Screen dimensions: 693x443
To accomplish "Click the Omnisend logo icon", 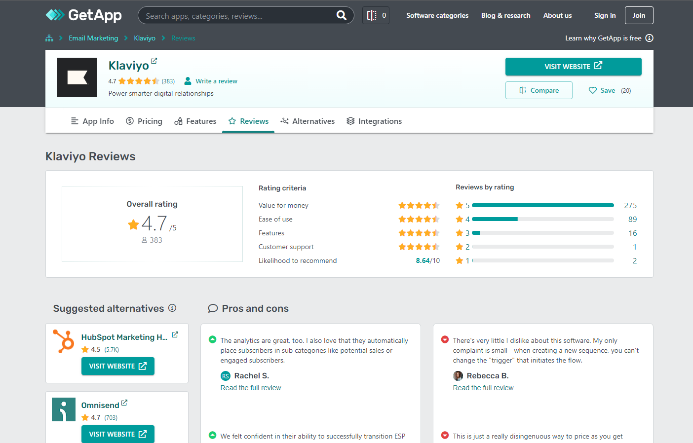I will tap(64, 409).
